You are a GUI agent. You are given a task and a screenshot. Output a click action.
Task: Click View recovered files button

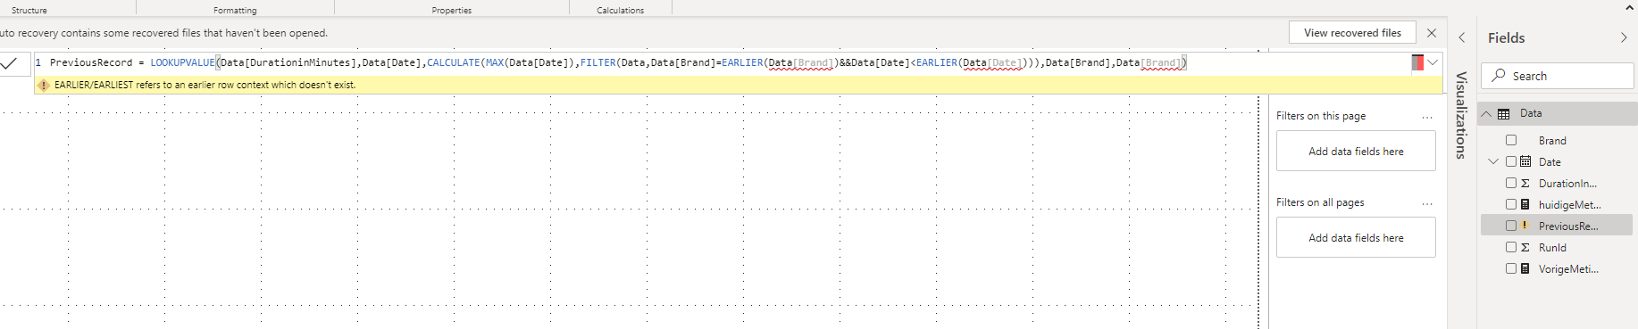click(x=1352, y=33)
